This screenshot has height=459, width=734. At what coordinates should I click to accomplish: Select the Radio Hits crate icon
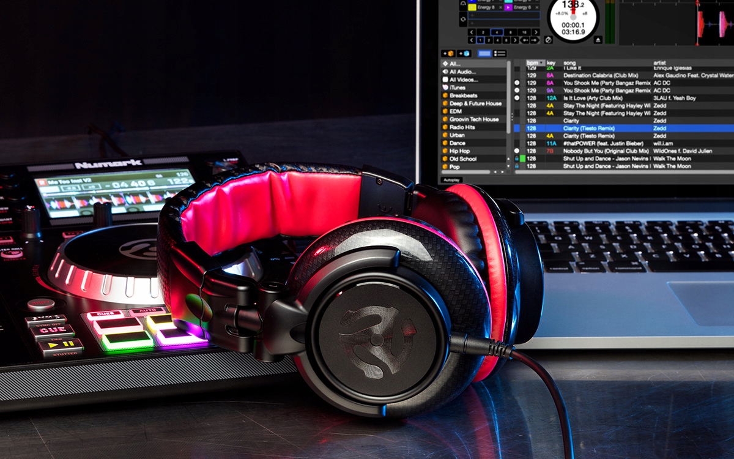pos(445,127)
